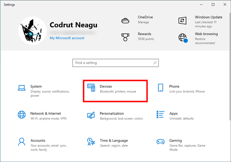Click the OneDrive cloud icon
The height and width of the screenshot is (162, 231).
tap(125, 21)
